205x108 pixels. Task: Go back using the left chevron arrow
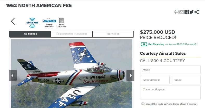pos(13,21)
